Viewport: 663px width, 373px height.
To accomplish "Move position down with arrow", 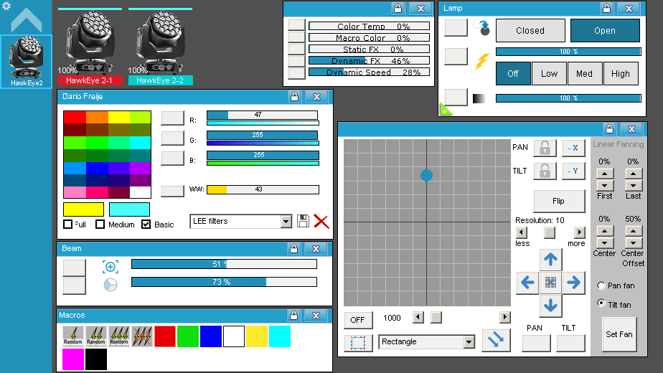I will click(x=550, y=306).
